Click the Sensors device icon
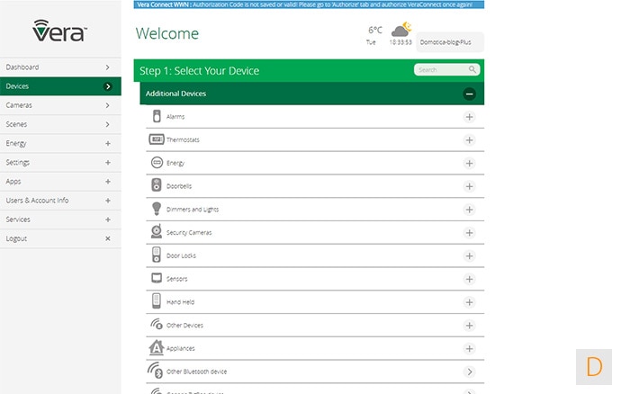The height and width of the screenshot is (394, 621). click(157, 278)
